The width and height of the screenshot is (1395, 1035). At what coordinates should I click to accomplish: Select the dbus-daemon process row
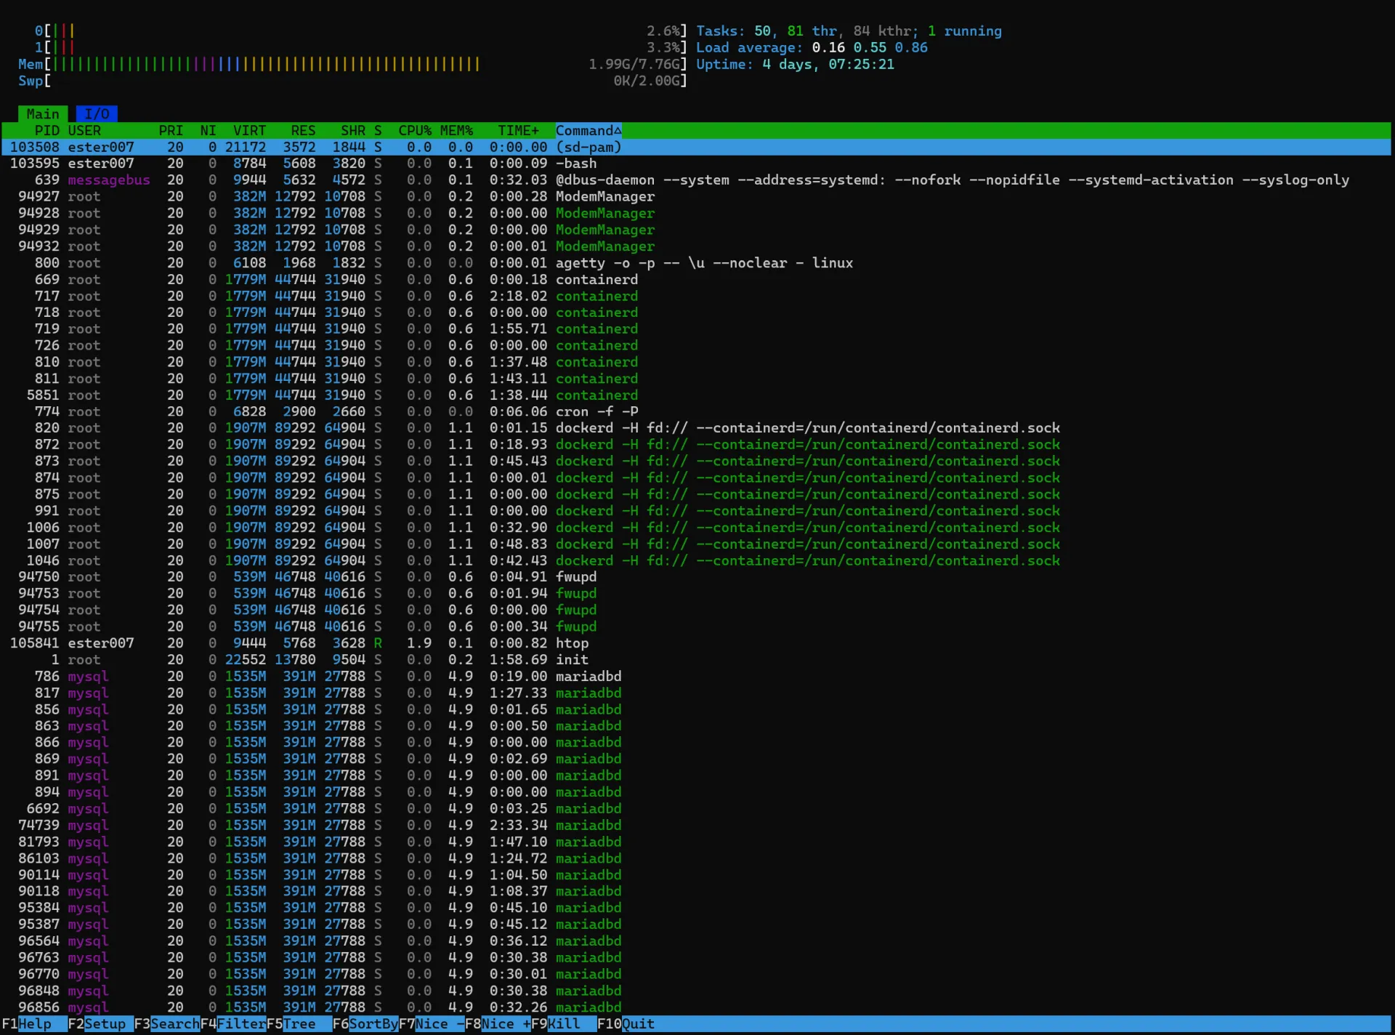[x=696, y=180]
